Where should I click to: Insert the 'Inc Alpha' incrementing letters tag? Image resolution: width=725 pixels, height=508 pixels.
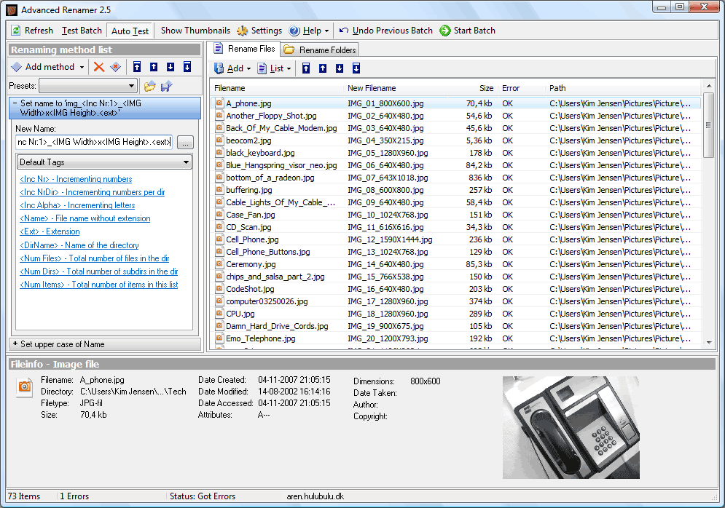pyautogui.click(x=77, y=205)
